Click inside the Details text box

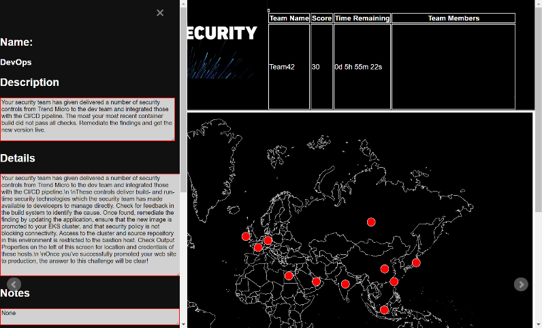[90, 225]
